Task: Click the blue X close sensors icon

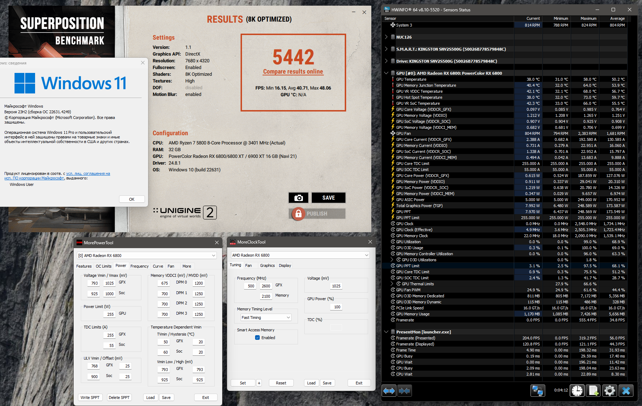Action: [626, 391]
